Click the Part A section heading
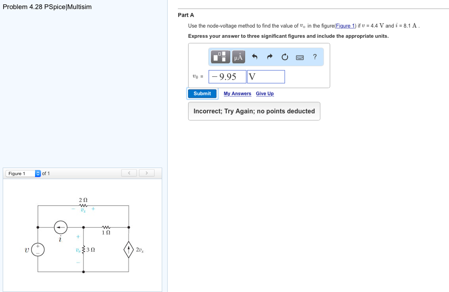This screenshot has width=449, height=292. (x=185, y=15)
